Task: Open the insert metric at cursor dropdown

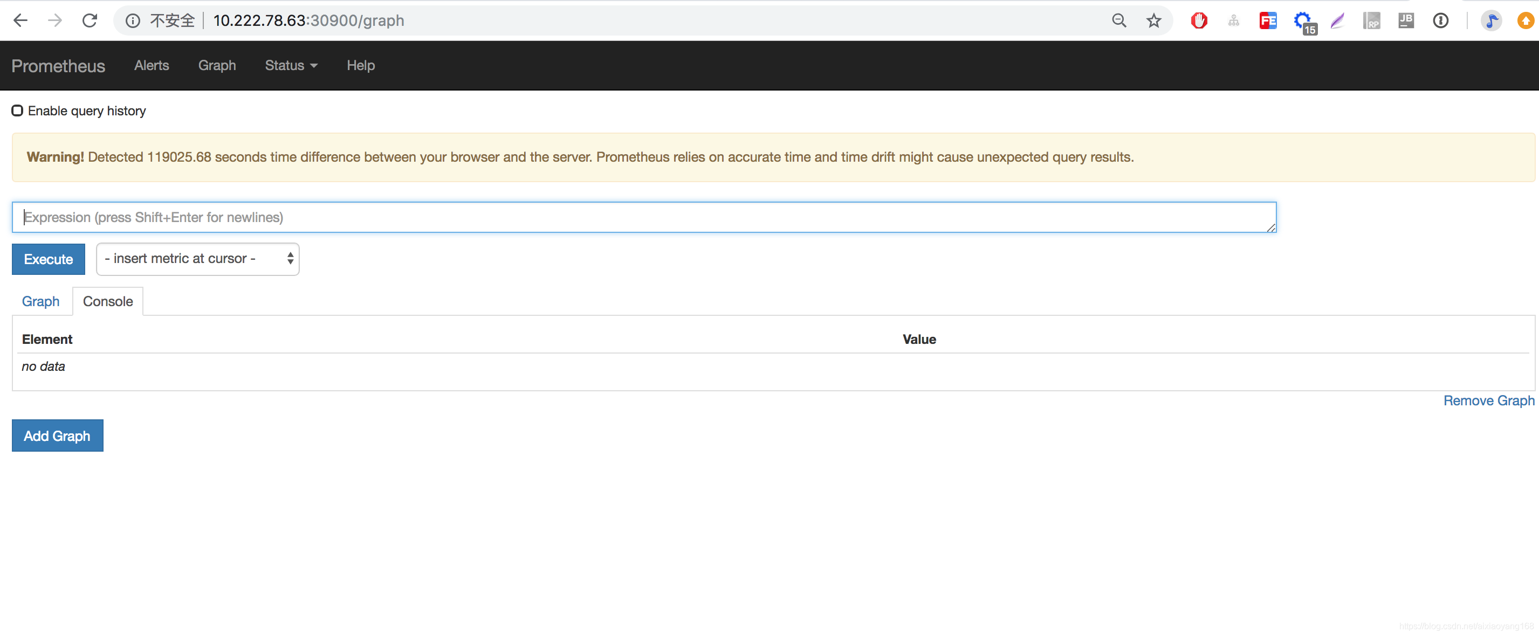Action: pyautogui.click(x=197, y=259)
